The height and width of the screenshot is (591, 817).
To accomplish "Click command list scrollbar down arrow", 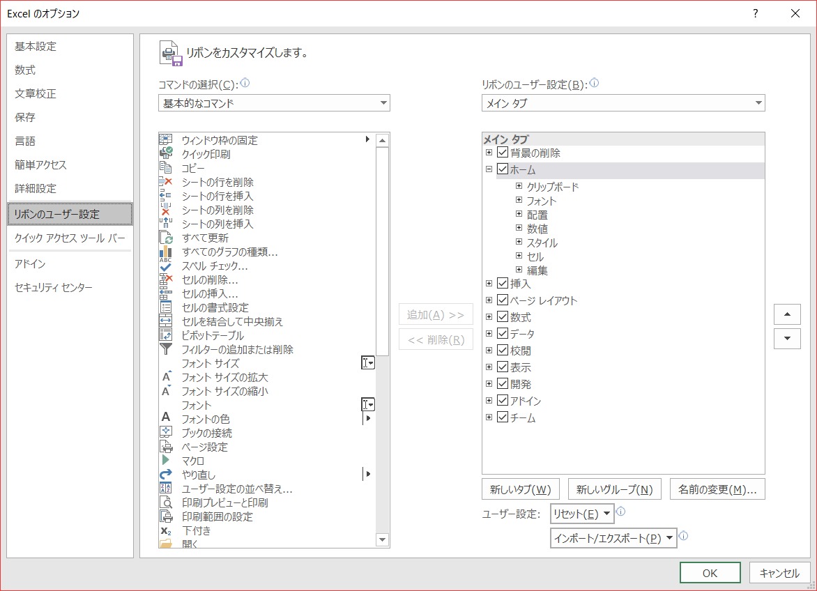I will (x=383, y=540).
